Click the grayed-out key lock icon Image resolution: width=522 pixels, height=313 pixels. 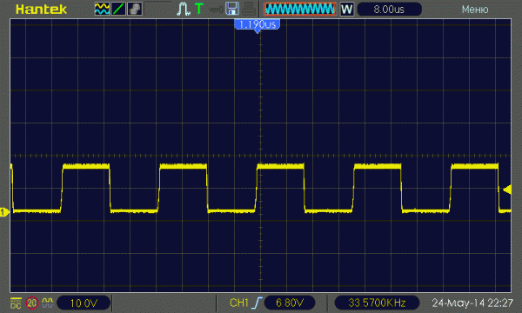(x=216, y=10)
